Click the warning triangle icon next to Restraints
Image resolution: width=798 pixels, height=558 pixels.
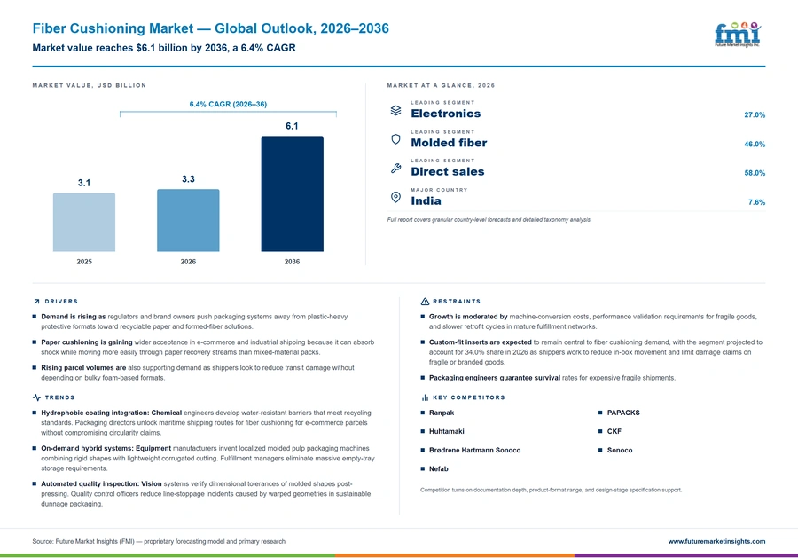[x=425, y=302]
